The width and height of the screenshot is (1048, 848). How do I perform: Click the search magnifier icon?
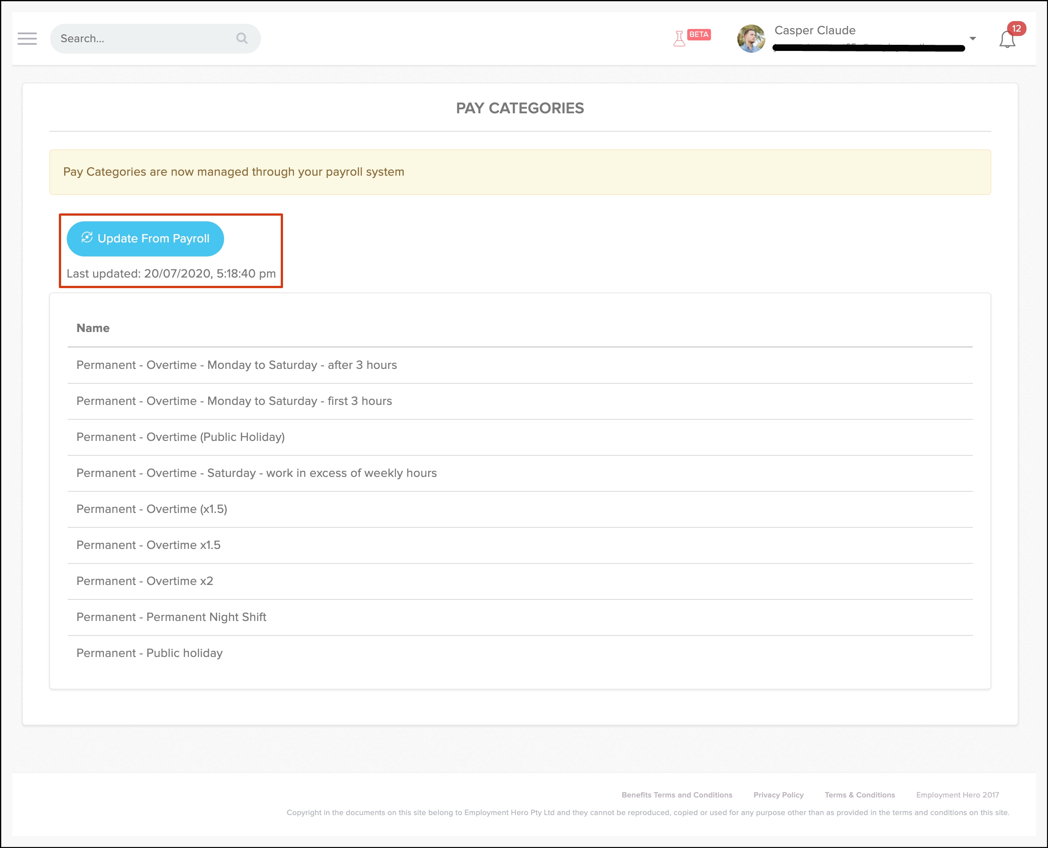coord(242,38)
